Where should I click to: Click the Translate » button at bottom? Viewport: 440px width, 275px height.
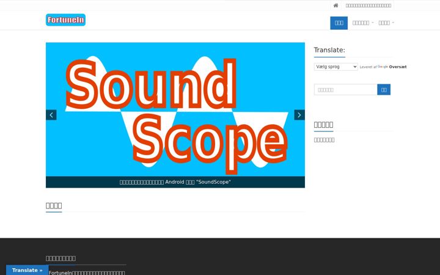[28, 270]
